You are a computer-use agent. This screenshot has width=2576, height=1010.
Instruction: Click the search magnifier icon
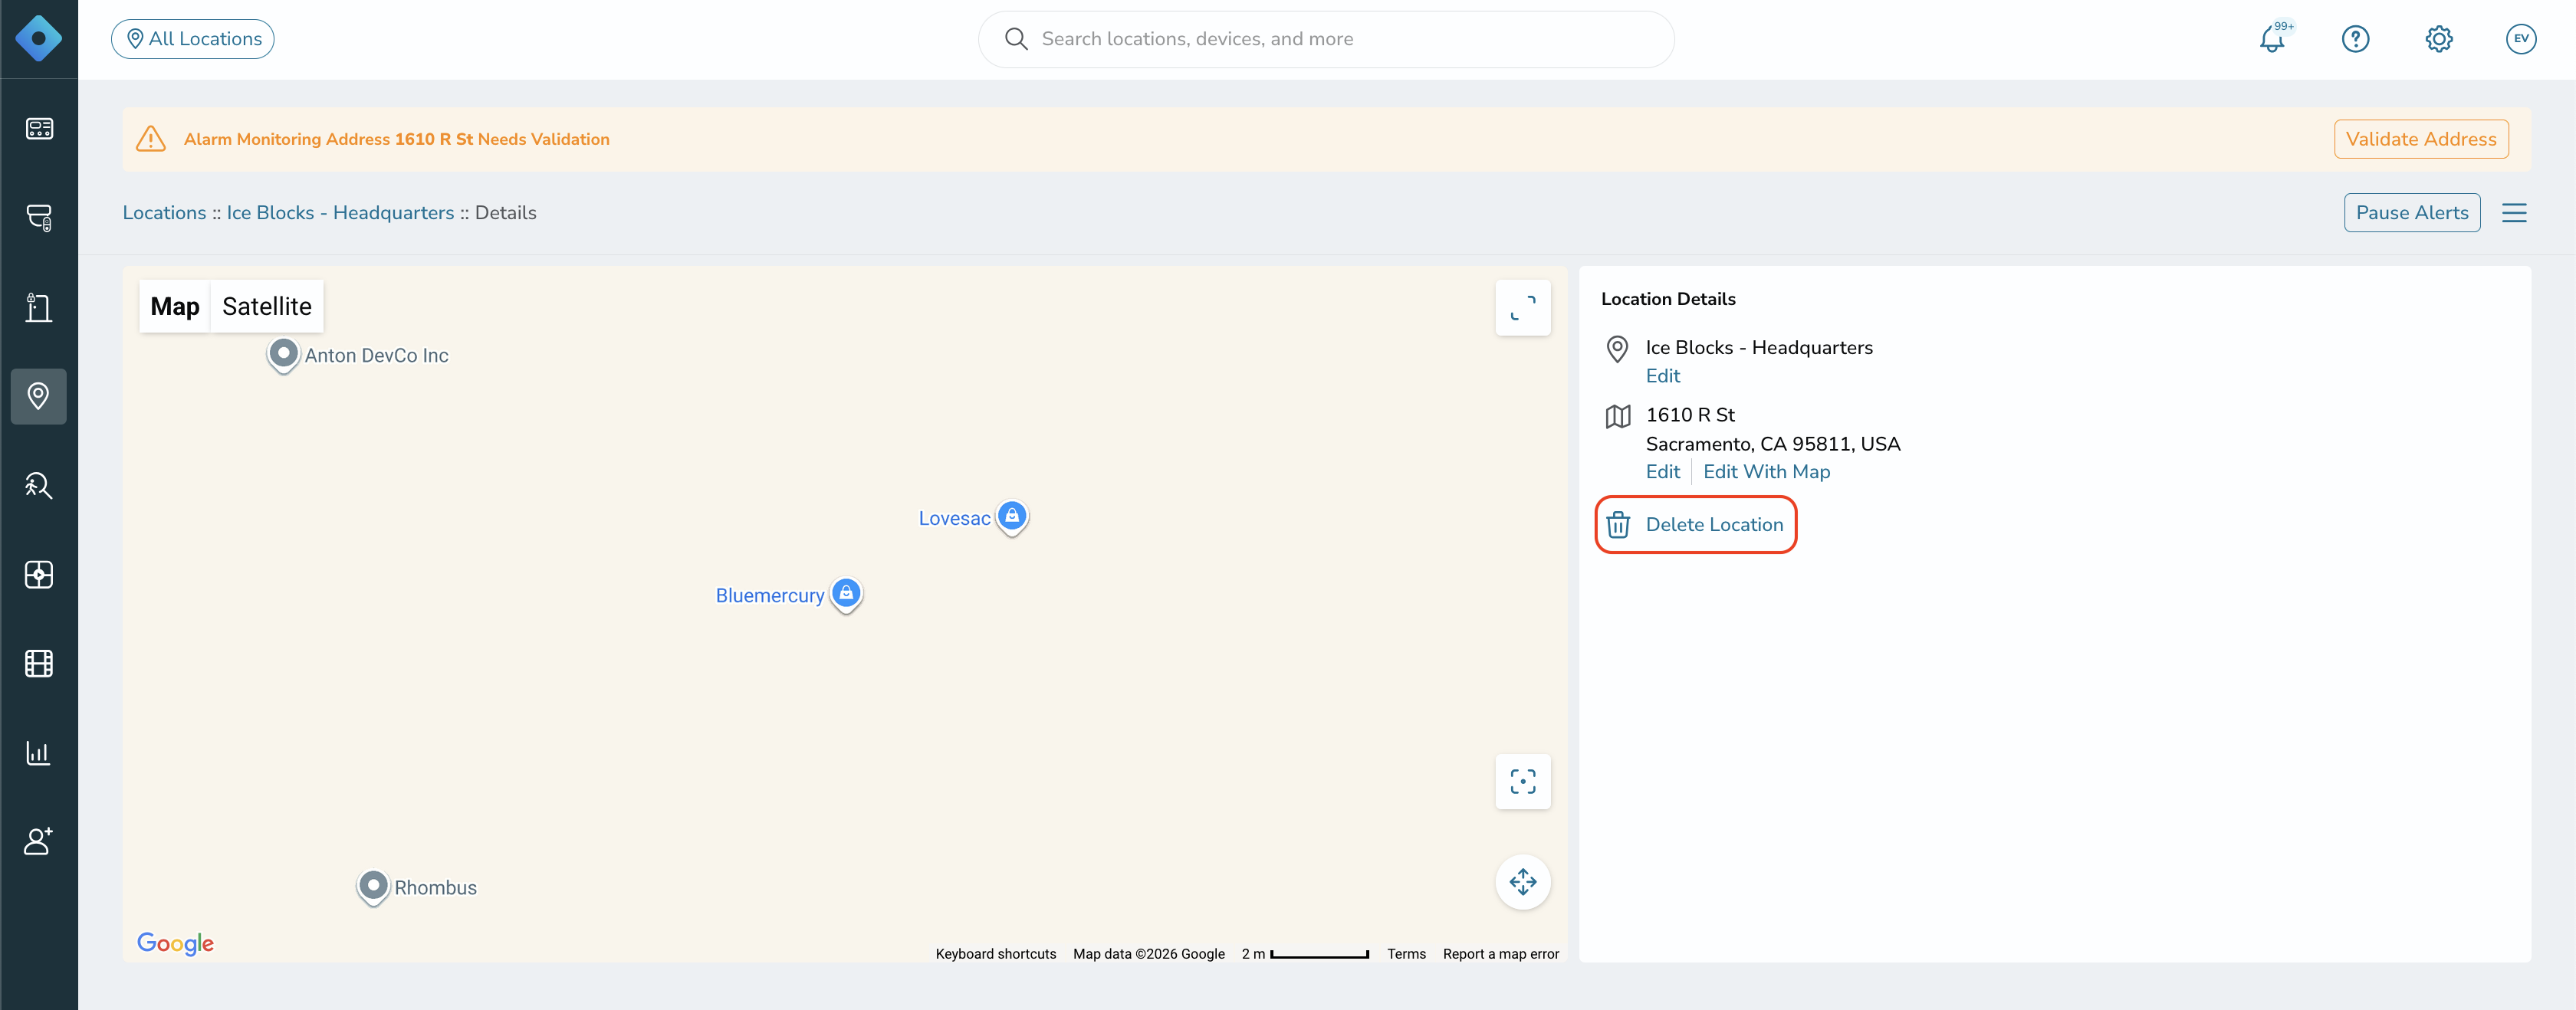1016,39
